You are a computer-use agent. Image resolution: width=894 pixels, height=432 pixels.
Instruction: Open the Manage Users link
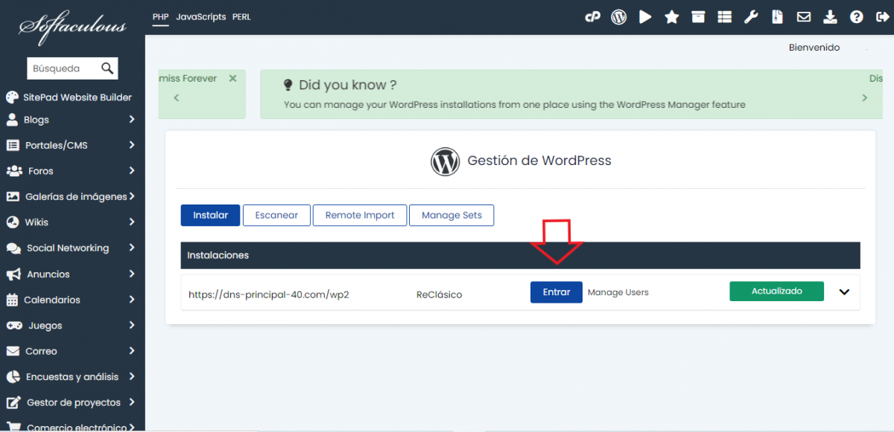pos(618,292)
